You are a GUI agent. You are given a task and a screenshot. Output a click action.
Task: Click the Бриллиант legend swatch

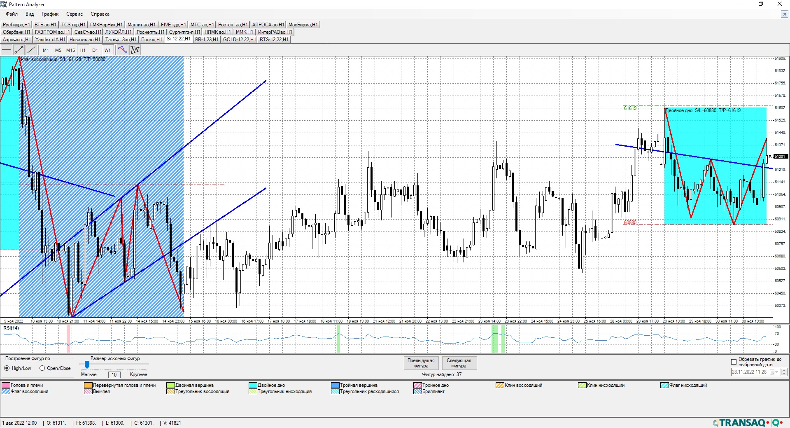pos(418,392)
